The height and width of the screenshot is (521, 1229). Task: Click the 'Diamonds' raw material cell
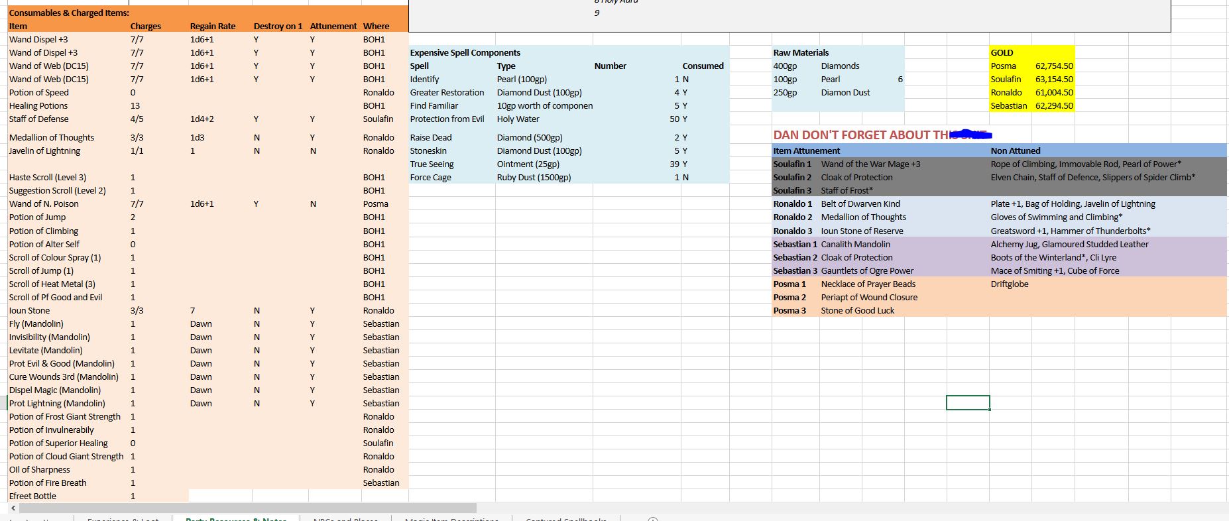coord(840,66)
